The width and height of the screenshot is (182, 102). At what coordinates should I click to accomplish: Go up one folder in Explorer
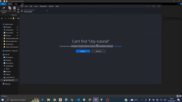tap(11, 18)
